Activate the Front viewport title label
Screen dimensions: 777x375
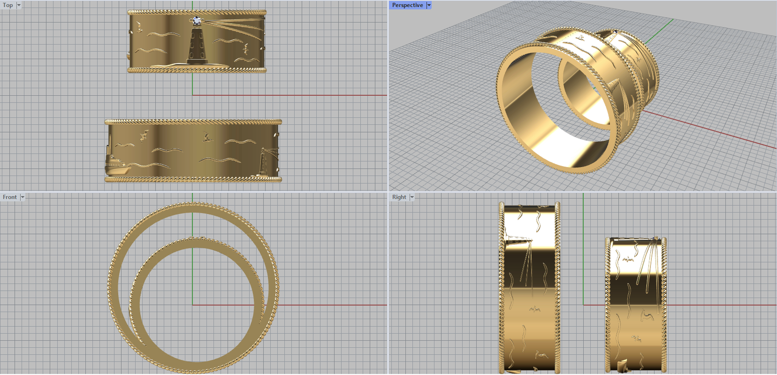(x=9, y=197)
